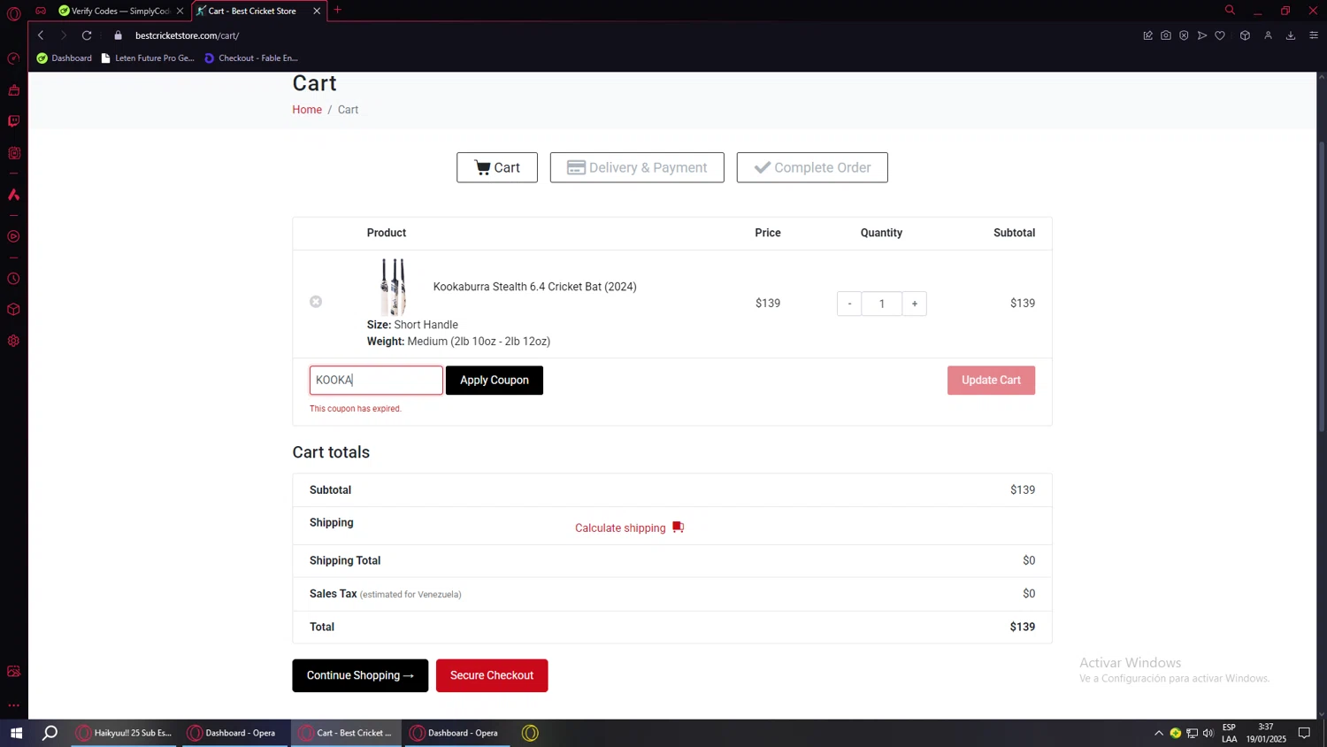Viewport: 1327px width, 747px height.
Task: Focus the coupon code field
Action: point(376,381)
